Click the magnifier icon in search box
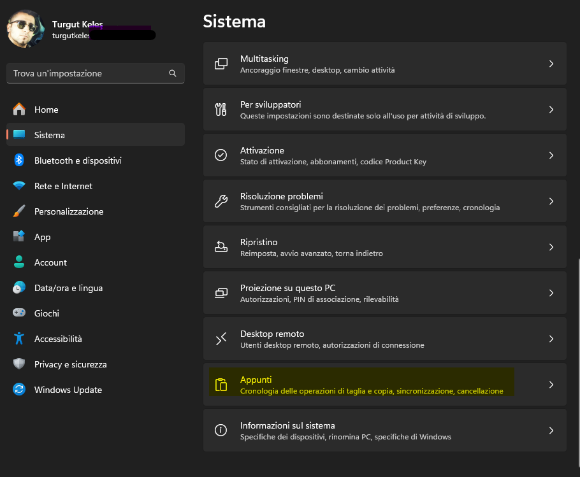This screenshot has width=580, height=477. coord(173,74)
